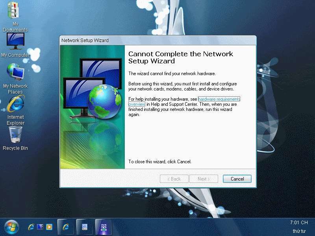Click the Network Setup Wizard title bar
Screen dimensions: 315x236
pyautogui.click(x=158, y=41)
